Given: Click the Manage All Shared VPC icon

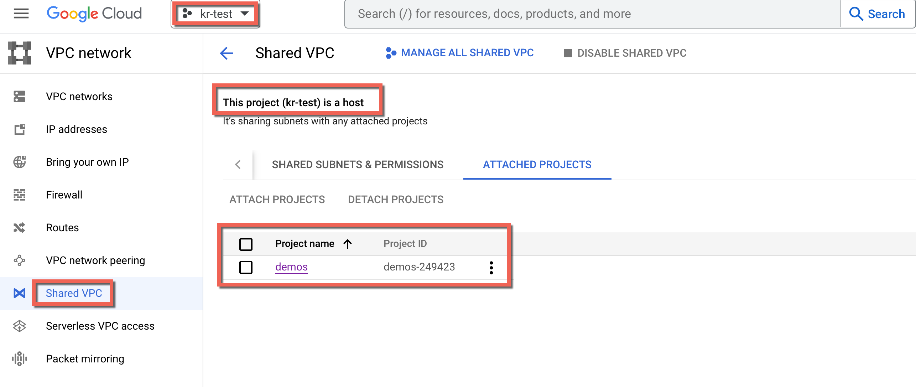Looking at the screenshot, I should coord(391,53).
